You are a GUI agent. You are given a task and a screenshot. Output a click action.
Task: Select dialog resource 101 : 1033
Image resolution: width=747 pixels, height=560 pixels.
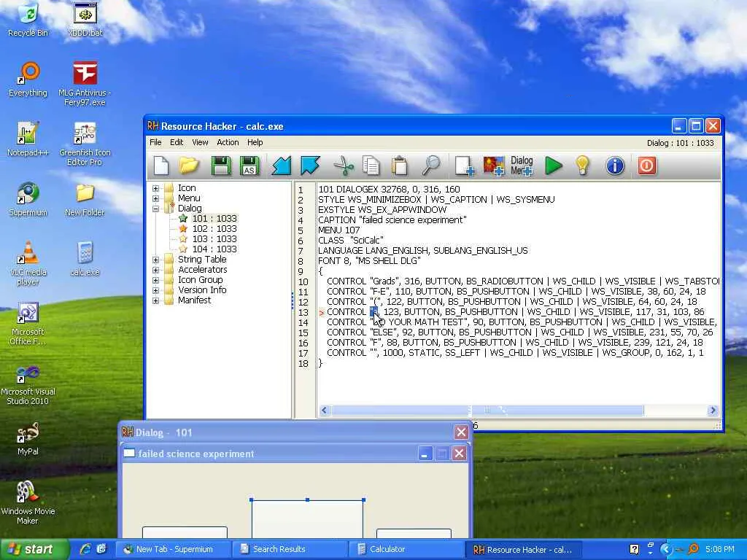coord(214,219)
